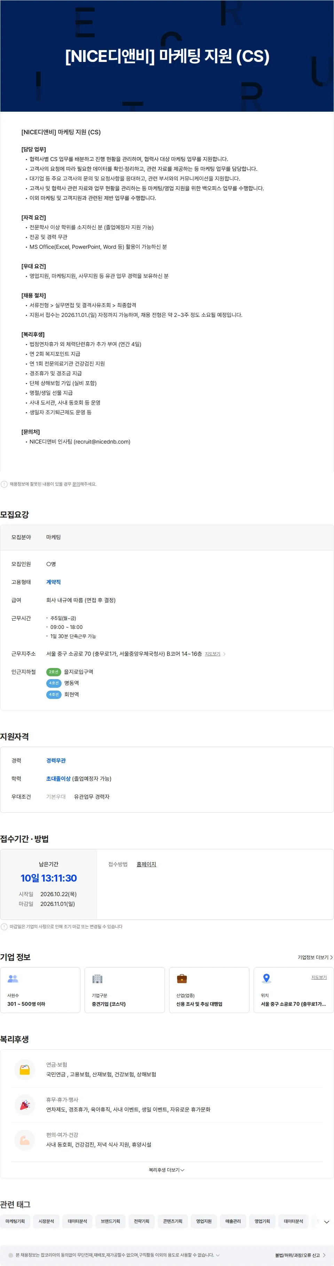Click the 계약직 employment type text
This screenshot has height=1266, width=334.
(54, 582)
